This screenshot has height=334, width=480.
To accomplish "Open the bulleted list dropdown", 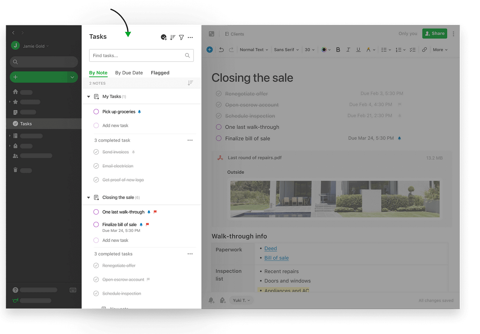I will (386, 50).
